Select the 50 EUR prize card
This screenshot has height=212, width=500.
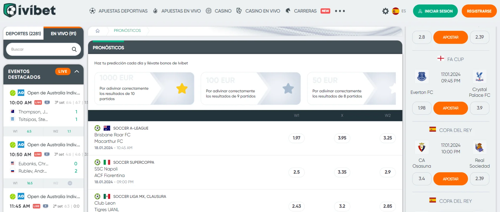pos(351,89)
